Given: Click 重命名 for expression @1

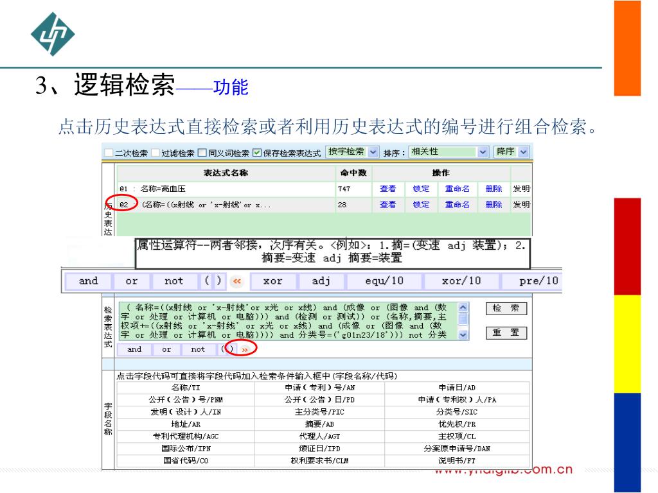Looking at the screenshot, I should [458, 189].
